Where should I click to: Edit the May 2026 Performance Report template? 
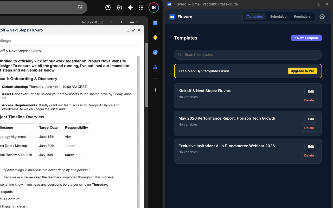tap(311, 119)
